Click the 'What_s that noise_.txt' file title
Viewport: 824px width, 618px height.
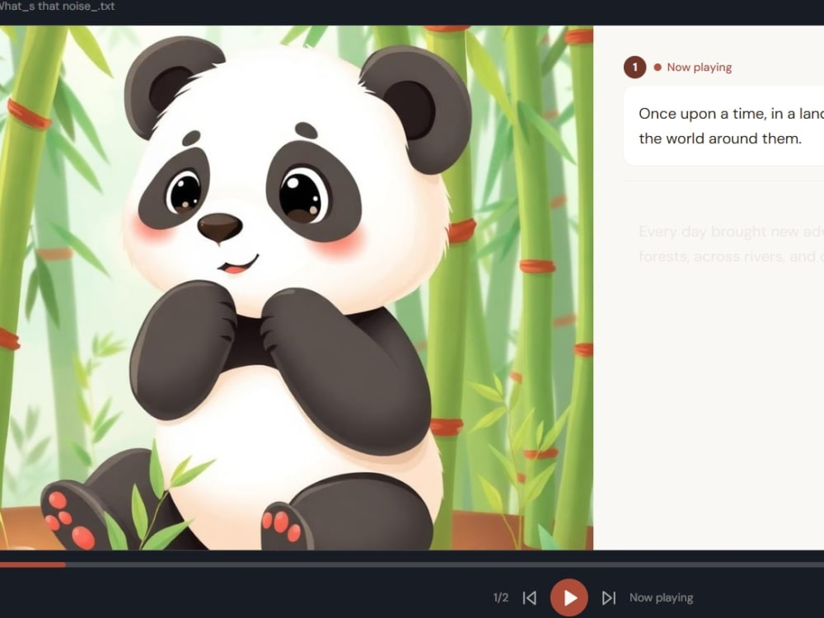[58, 7]
